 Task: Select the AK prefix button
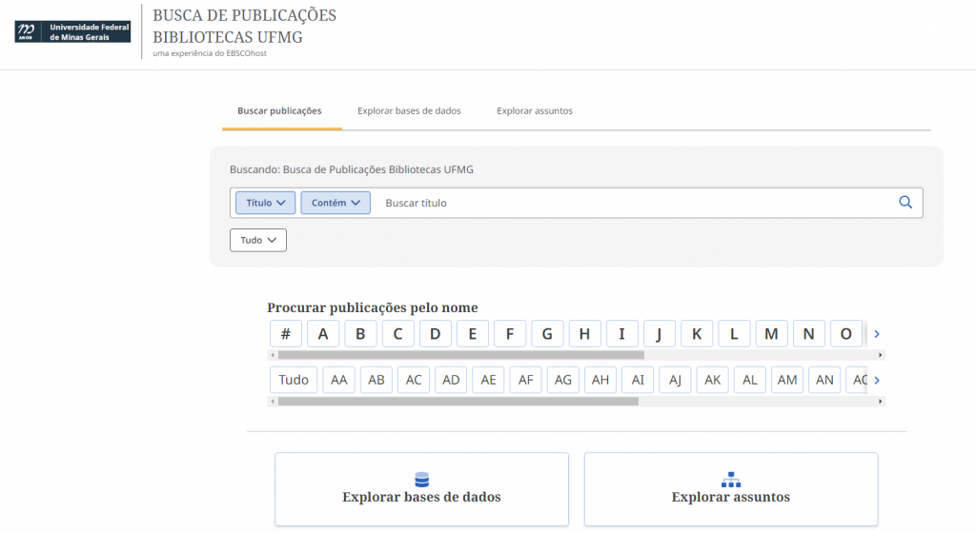point(712,380)
